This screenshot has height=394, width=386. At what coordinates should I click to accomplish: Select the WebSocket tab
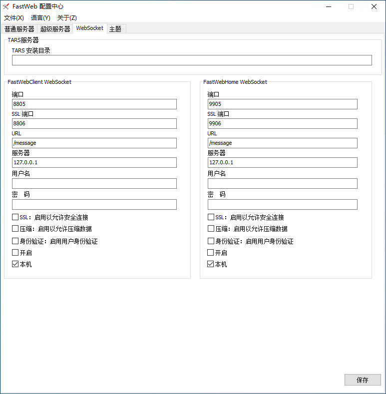[x=90, y=28]
